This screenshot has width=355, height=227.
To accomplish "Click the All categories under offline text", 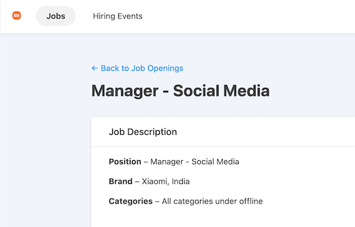I will (212, 201).
